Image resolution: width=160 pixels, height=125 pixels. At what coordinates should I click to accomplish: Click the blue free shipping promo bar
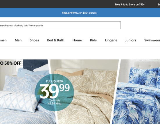point(80,13)
